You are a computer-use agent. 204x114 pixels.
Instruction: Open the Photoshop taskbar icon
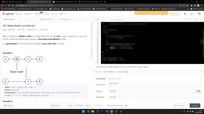[102, 111]
